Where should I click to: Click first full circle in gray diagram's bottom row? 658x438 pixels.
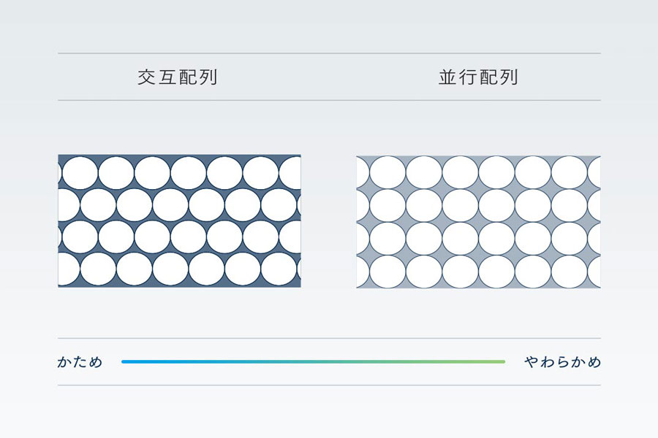tap(387, 272)
